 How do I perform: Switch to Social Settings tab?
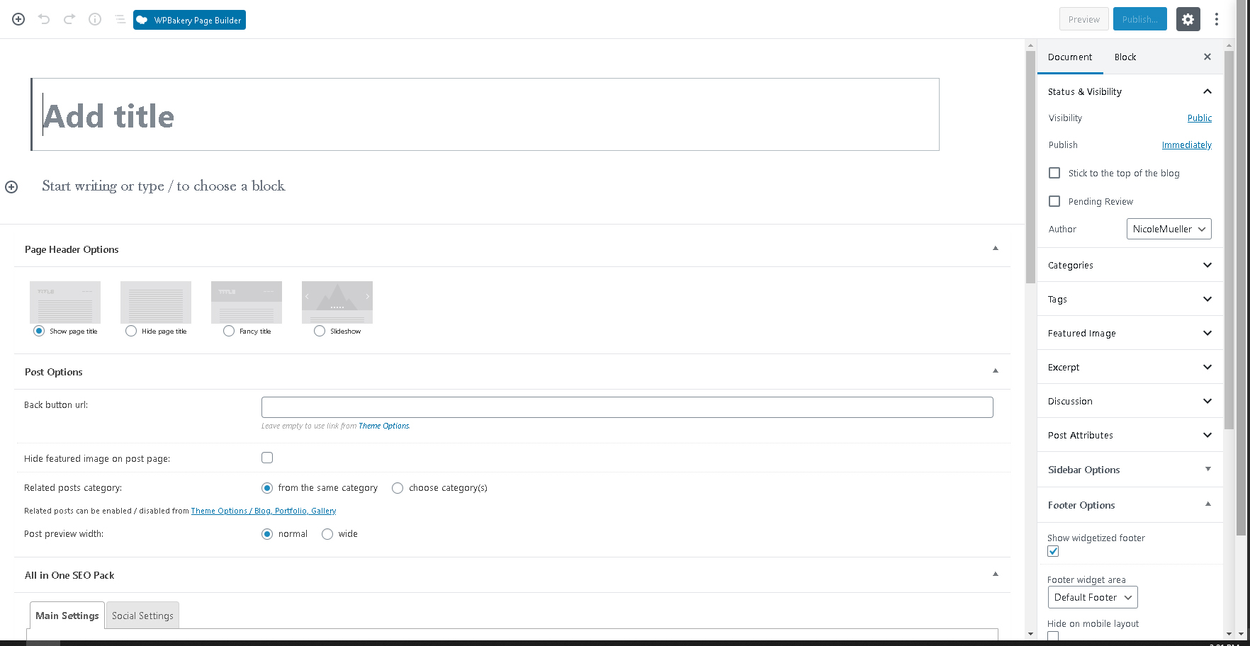point(142,616)
